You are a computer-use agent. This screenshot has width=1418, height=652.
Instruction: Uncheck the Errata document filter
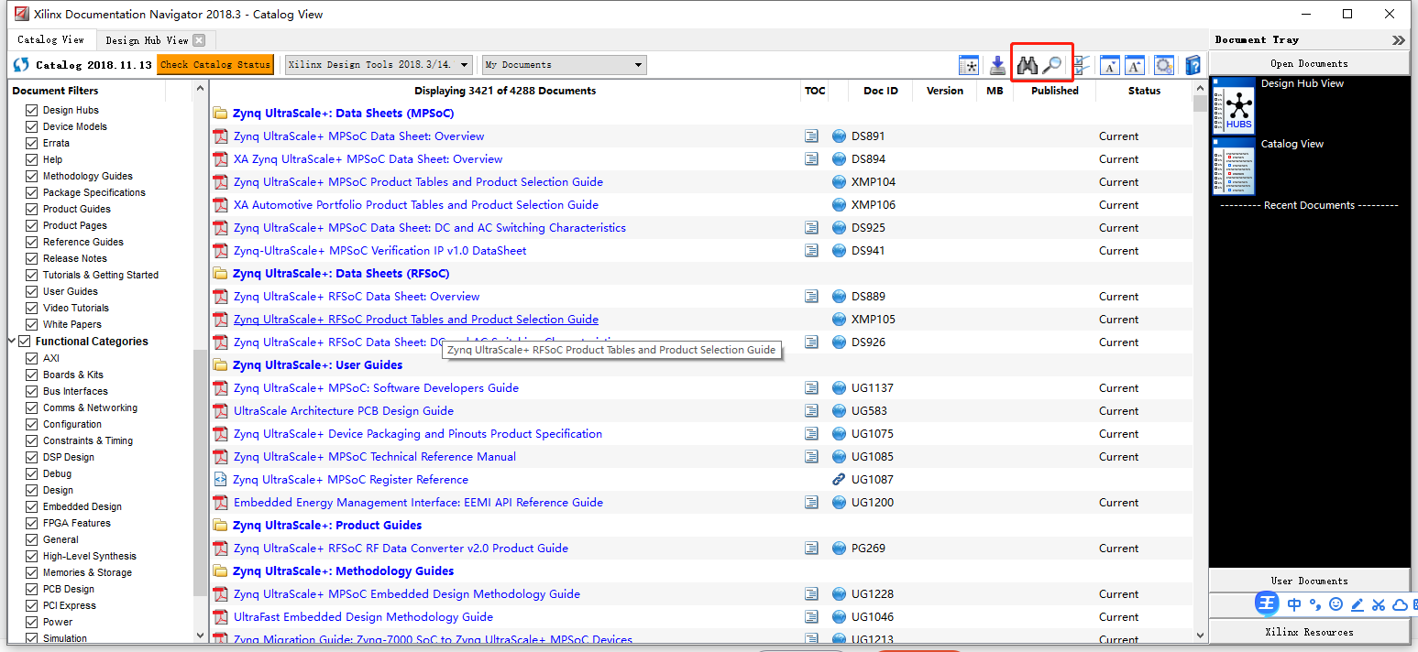pyautogui.click(x=31, y=142)
